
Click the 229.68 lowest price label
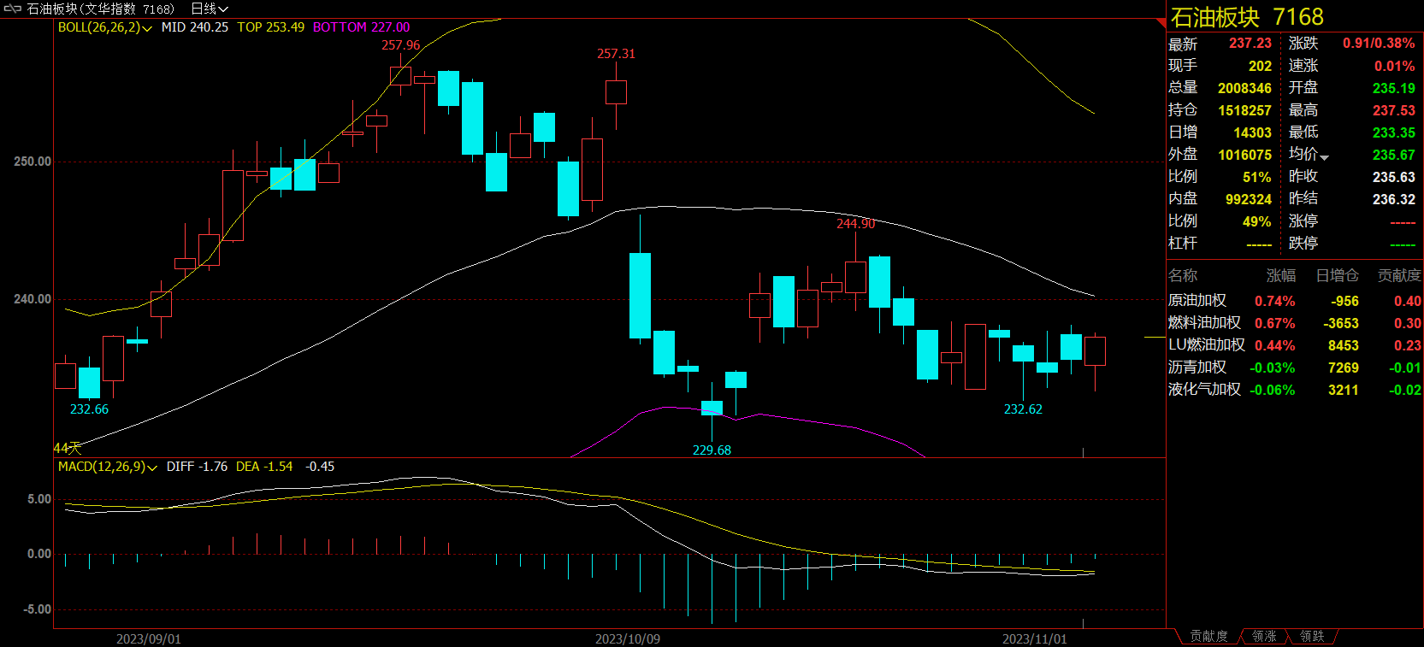tap(712, 450)
